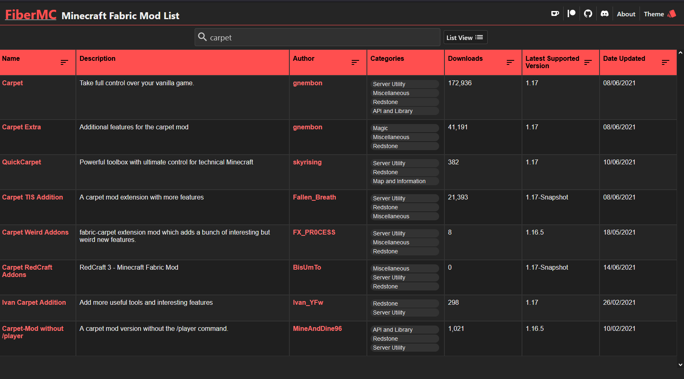
Task: Click Server Utility tag in Carpet row
Action: (405, 84)
